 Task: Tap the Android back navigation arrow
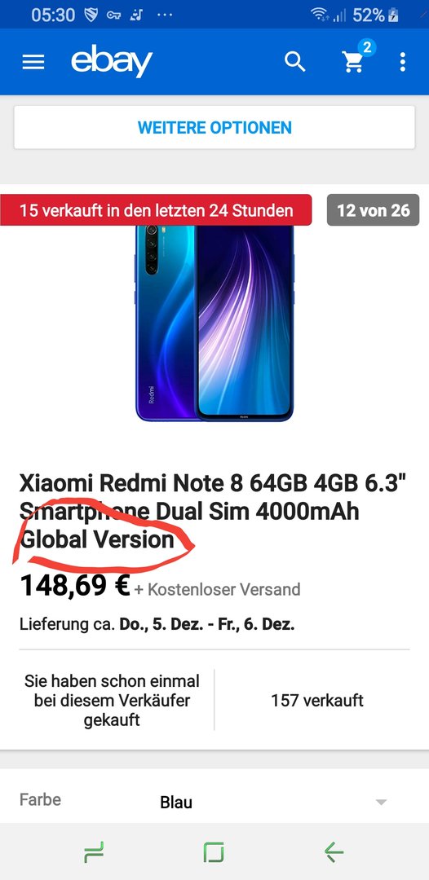[334, 852]
